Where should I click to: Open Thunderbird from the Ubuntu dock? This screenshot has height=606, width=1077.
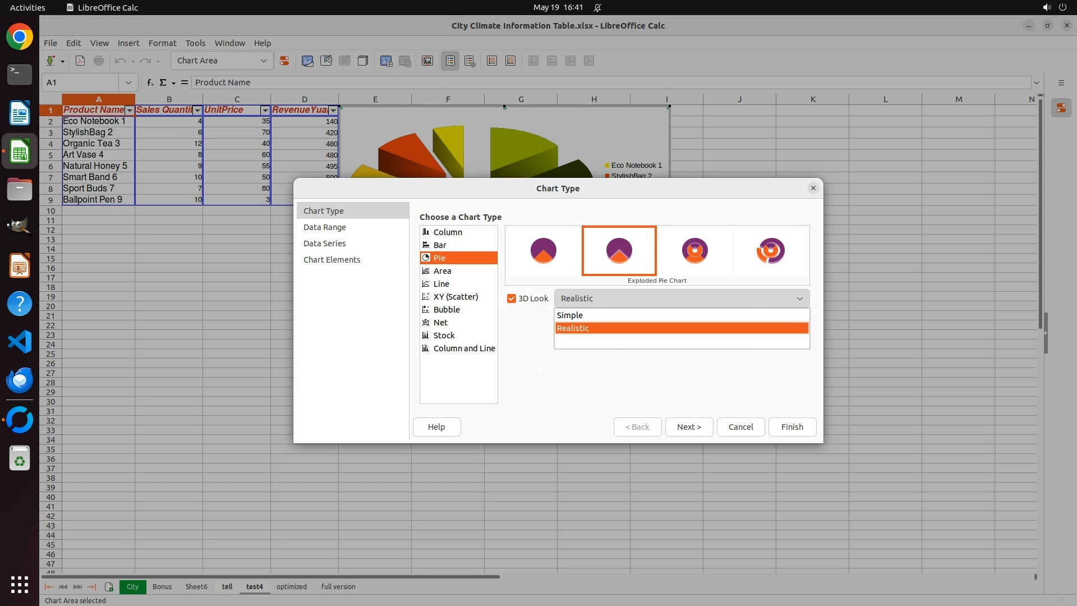click(20, 380)
